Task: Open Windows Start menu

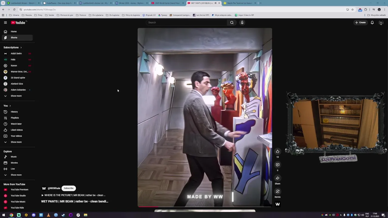Action: click(4, 215)
